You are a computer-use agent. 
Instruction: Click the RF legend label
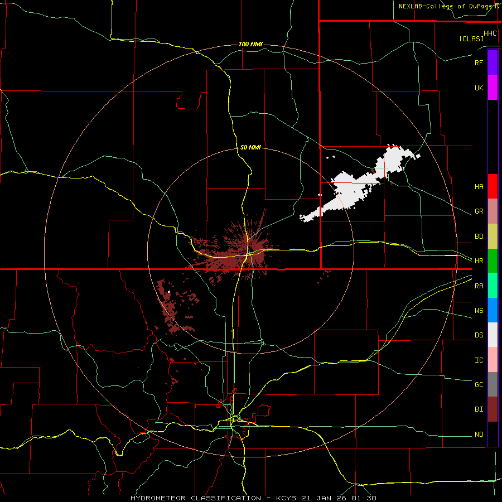point(479,62)
